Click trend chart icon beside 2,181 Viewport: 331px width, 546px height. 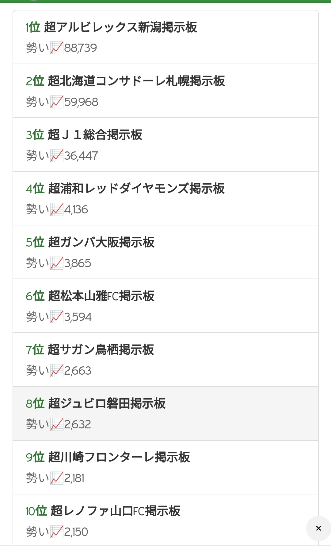tap(57, 478)
